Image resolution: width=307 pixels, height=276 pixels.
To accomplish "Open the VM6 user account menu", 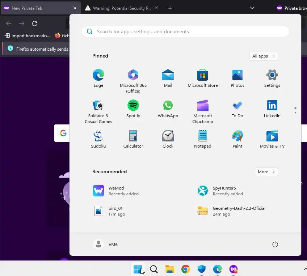I will [x=106, y=244].
